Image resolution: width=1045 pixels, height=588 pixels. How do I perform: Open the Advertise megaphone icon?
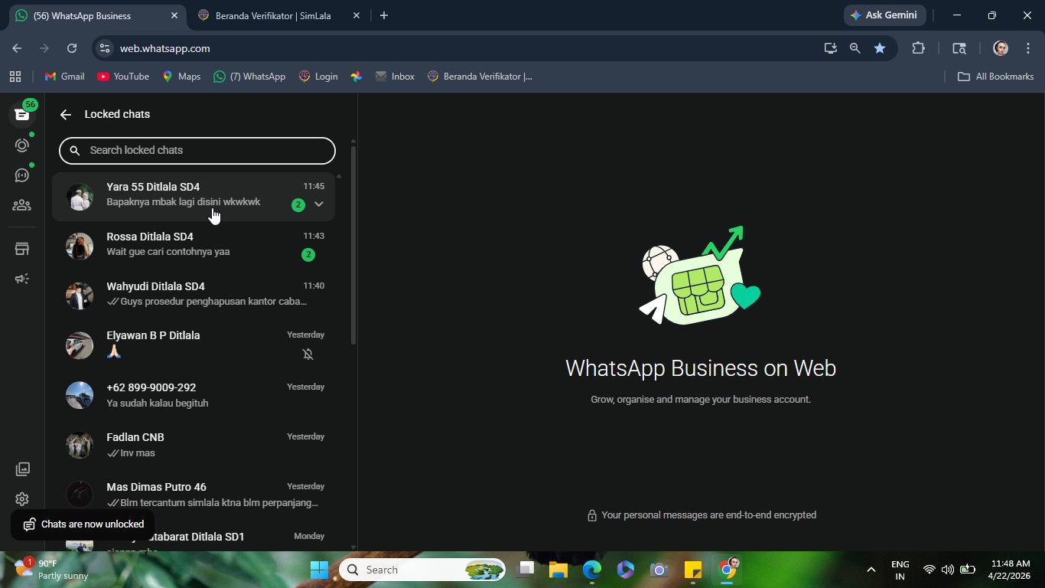point(21,279)
